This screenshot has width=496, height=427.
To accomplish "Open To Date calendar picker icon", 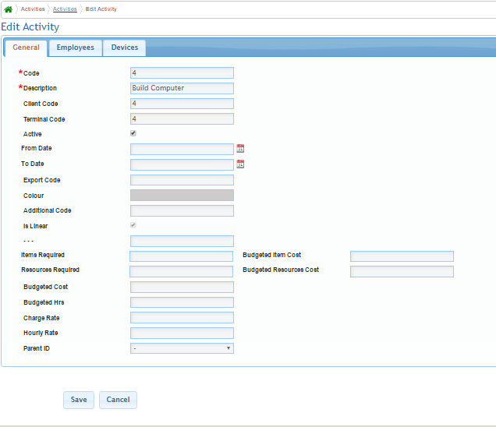I will click(x=240, y=164).
